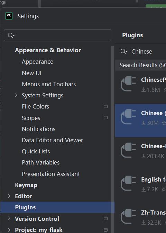Expand the Project: my_flask group
This screenshot has height=233, width=166.
click(x=9, y=230)
